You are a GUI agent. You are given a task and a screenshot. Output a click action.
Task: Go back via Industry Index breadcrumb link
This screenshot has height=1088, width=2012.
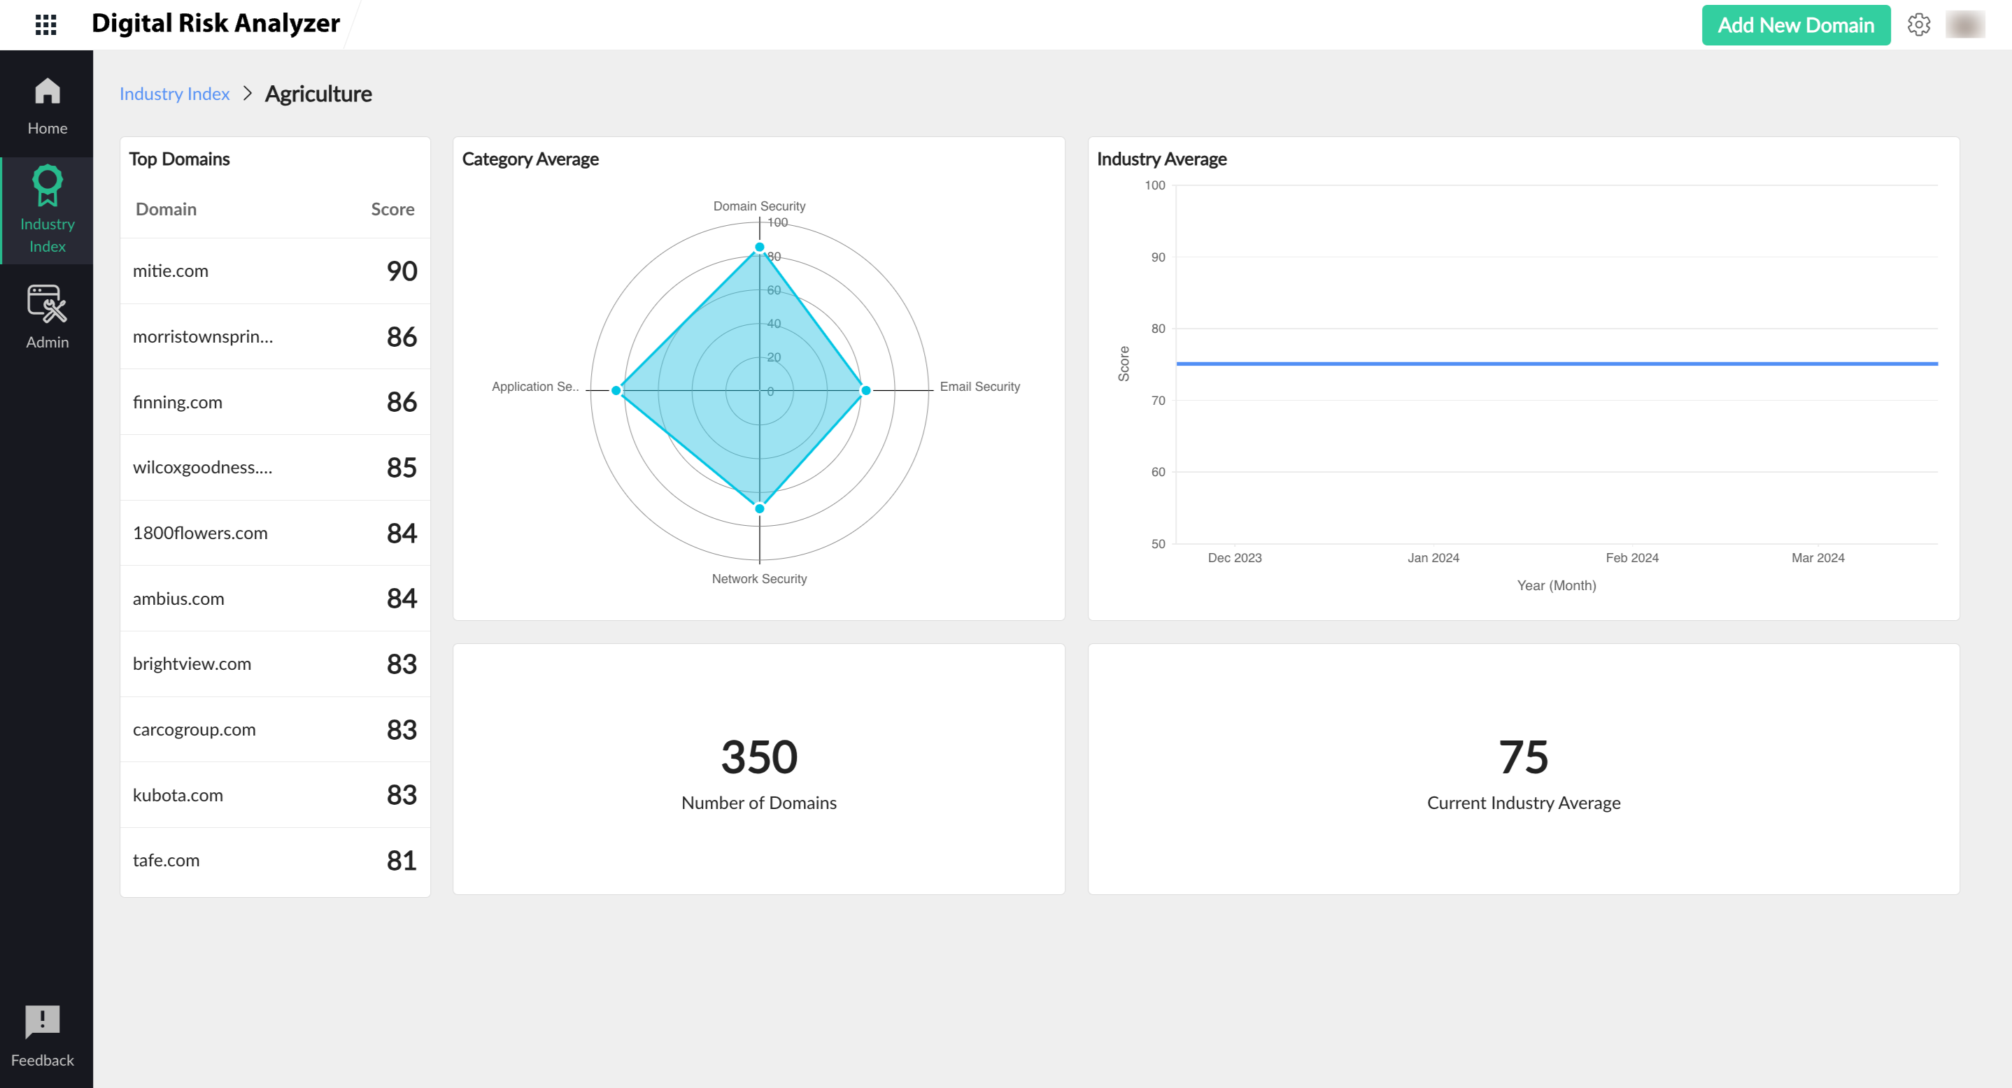point(174,94)
